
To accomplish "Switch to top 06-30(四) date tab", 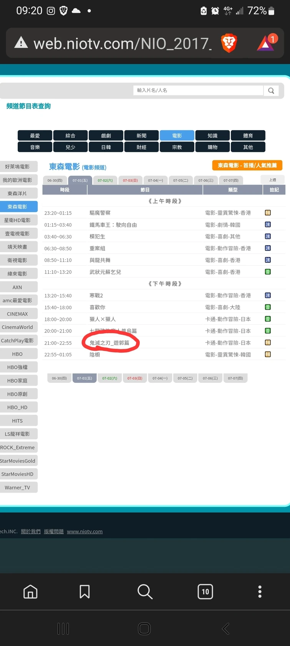I will click(55, 180).
